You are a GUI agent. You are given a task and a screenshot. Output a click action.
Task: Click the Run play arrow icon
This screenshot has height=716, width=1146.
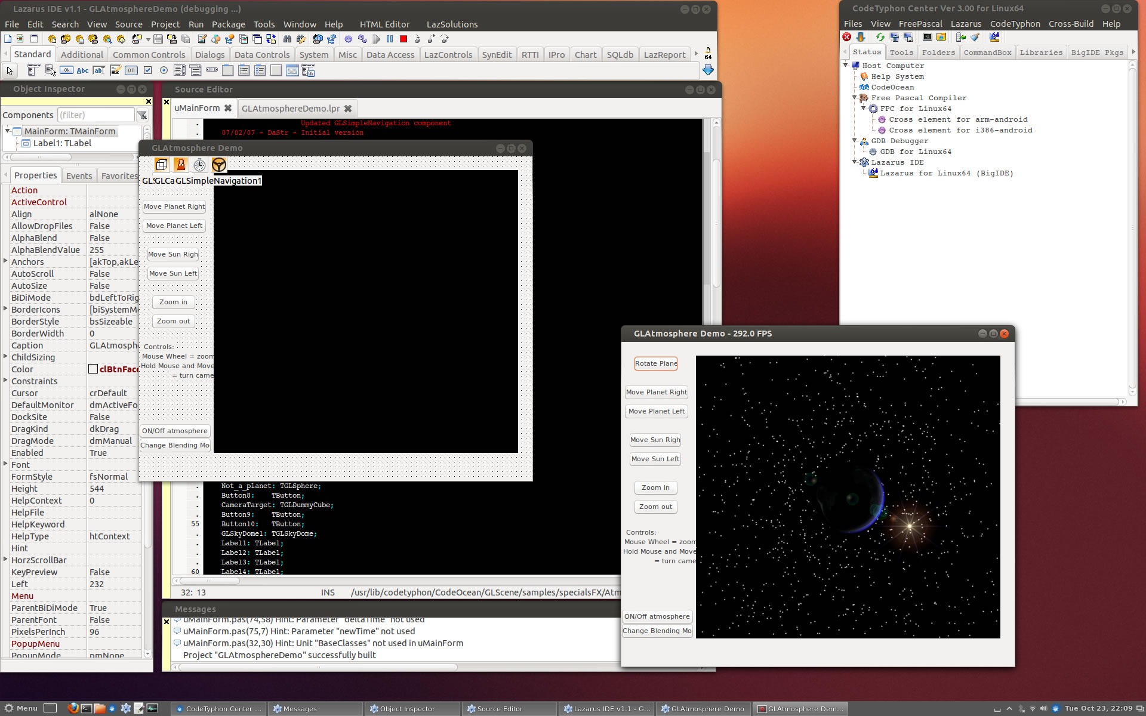[x=376, y=39]
